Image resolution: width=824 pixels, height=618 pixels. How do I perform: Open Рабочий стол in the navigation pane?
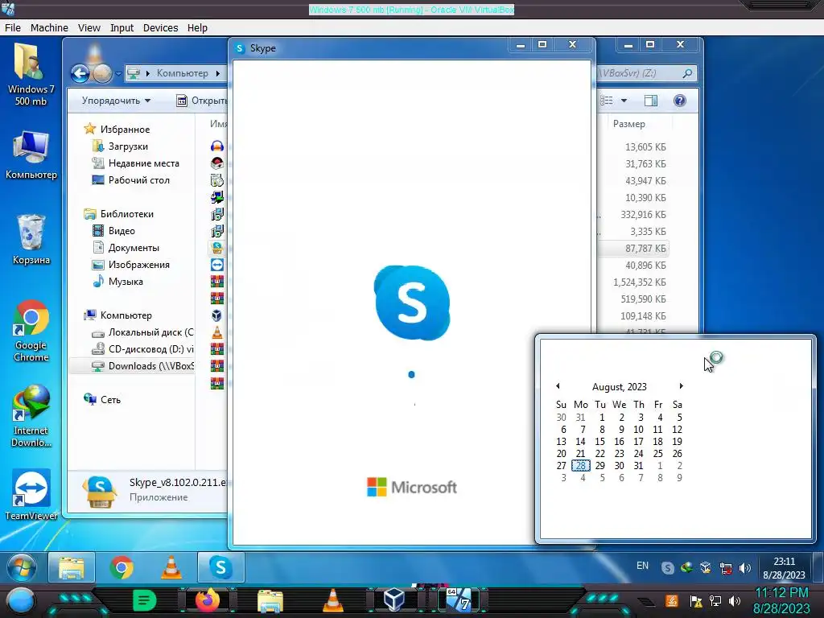138,179
